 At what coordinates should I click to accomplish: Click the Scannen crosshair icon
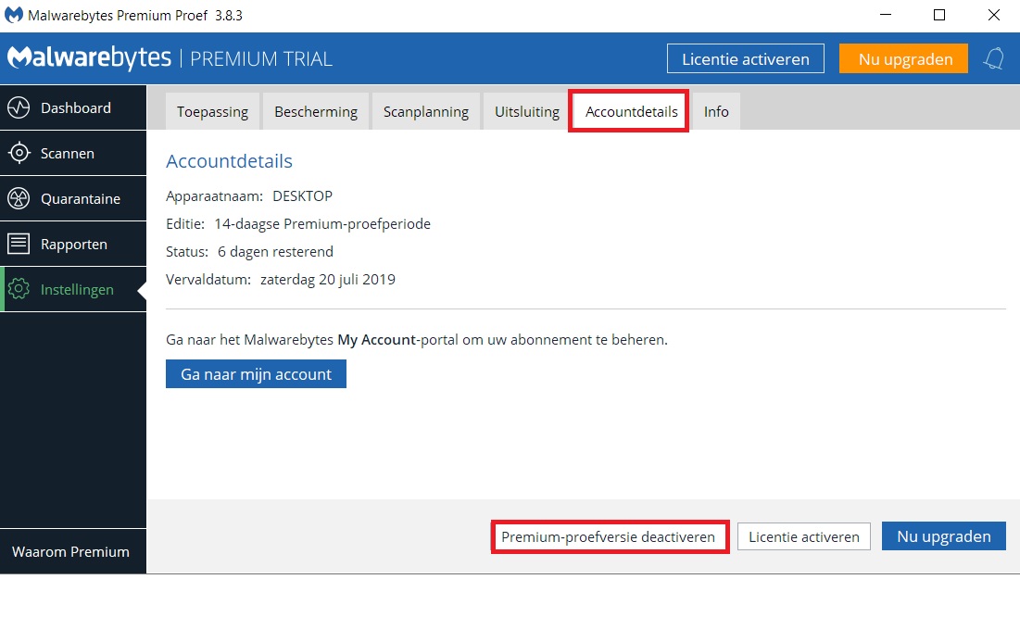click(19, 153)
